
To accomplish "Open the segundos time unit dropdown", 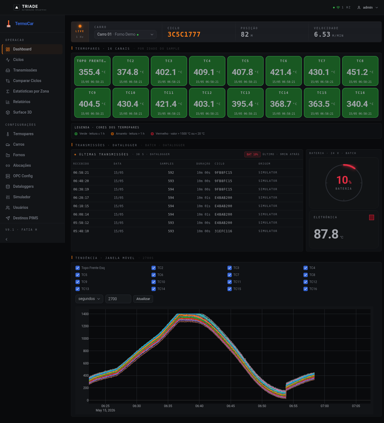I will point(89,299).
